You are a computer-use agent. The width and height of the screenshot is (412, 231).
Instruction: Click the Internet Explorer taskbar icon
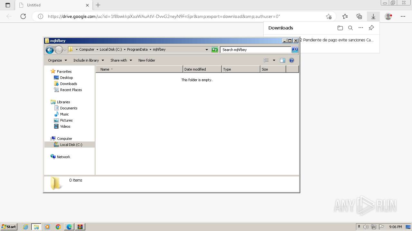(x=26, y=227)
